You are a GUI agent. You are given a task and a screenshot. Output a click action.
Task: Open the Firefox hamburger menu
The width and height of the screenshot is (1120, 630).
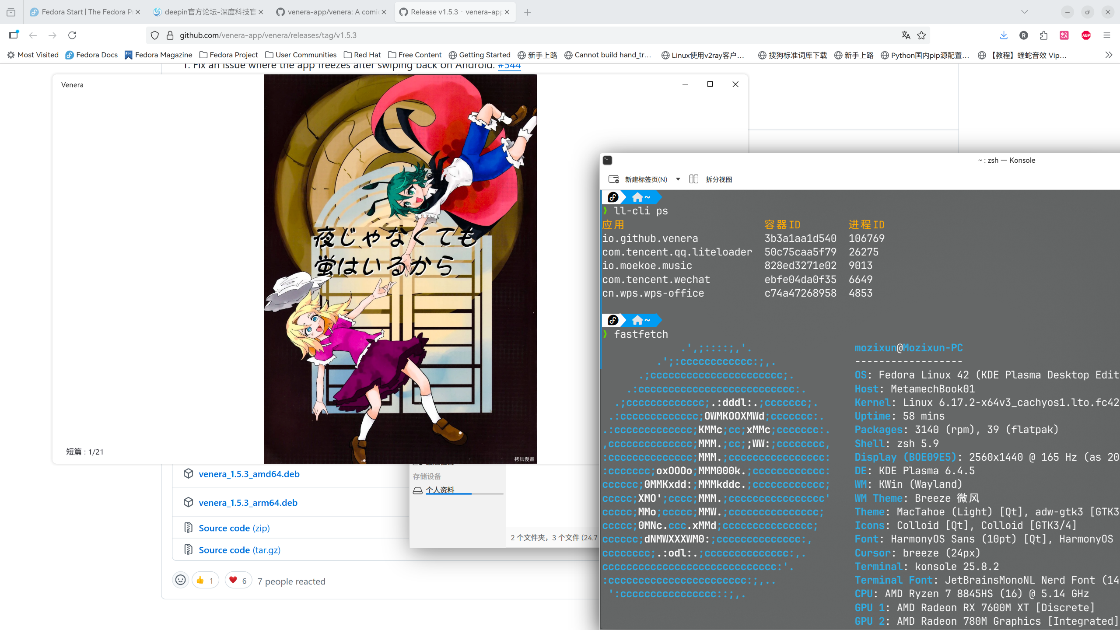tap(1107, 35)
